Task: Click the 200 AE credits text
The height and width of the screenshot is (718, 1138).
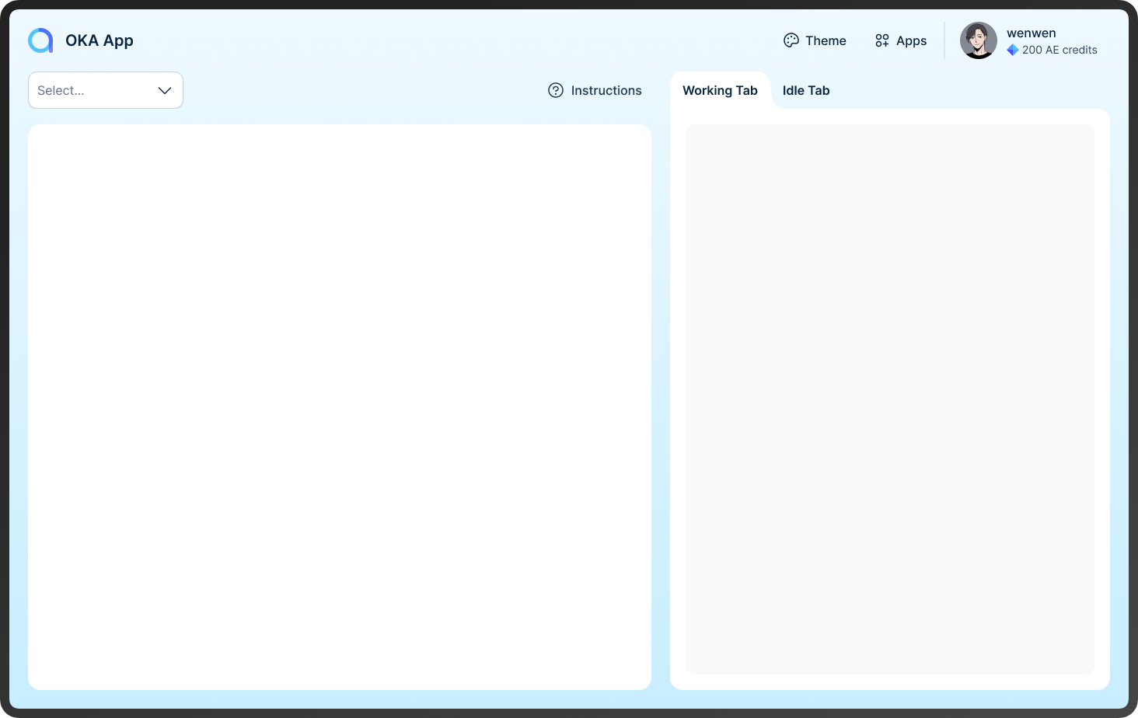Action: point(1059,50)
